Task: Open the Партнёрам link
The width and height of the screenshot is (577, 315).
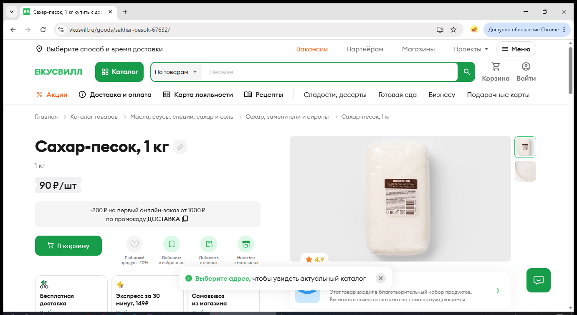Action: pyautogui.click(x=365, y=49)
